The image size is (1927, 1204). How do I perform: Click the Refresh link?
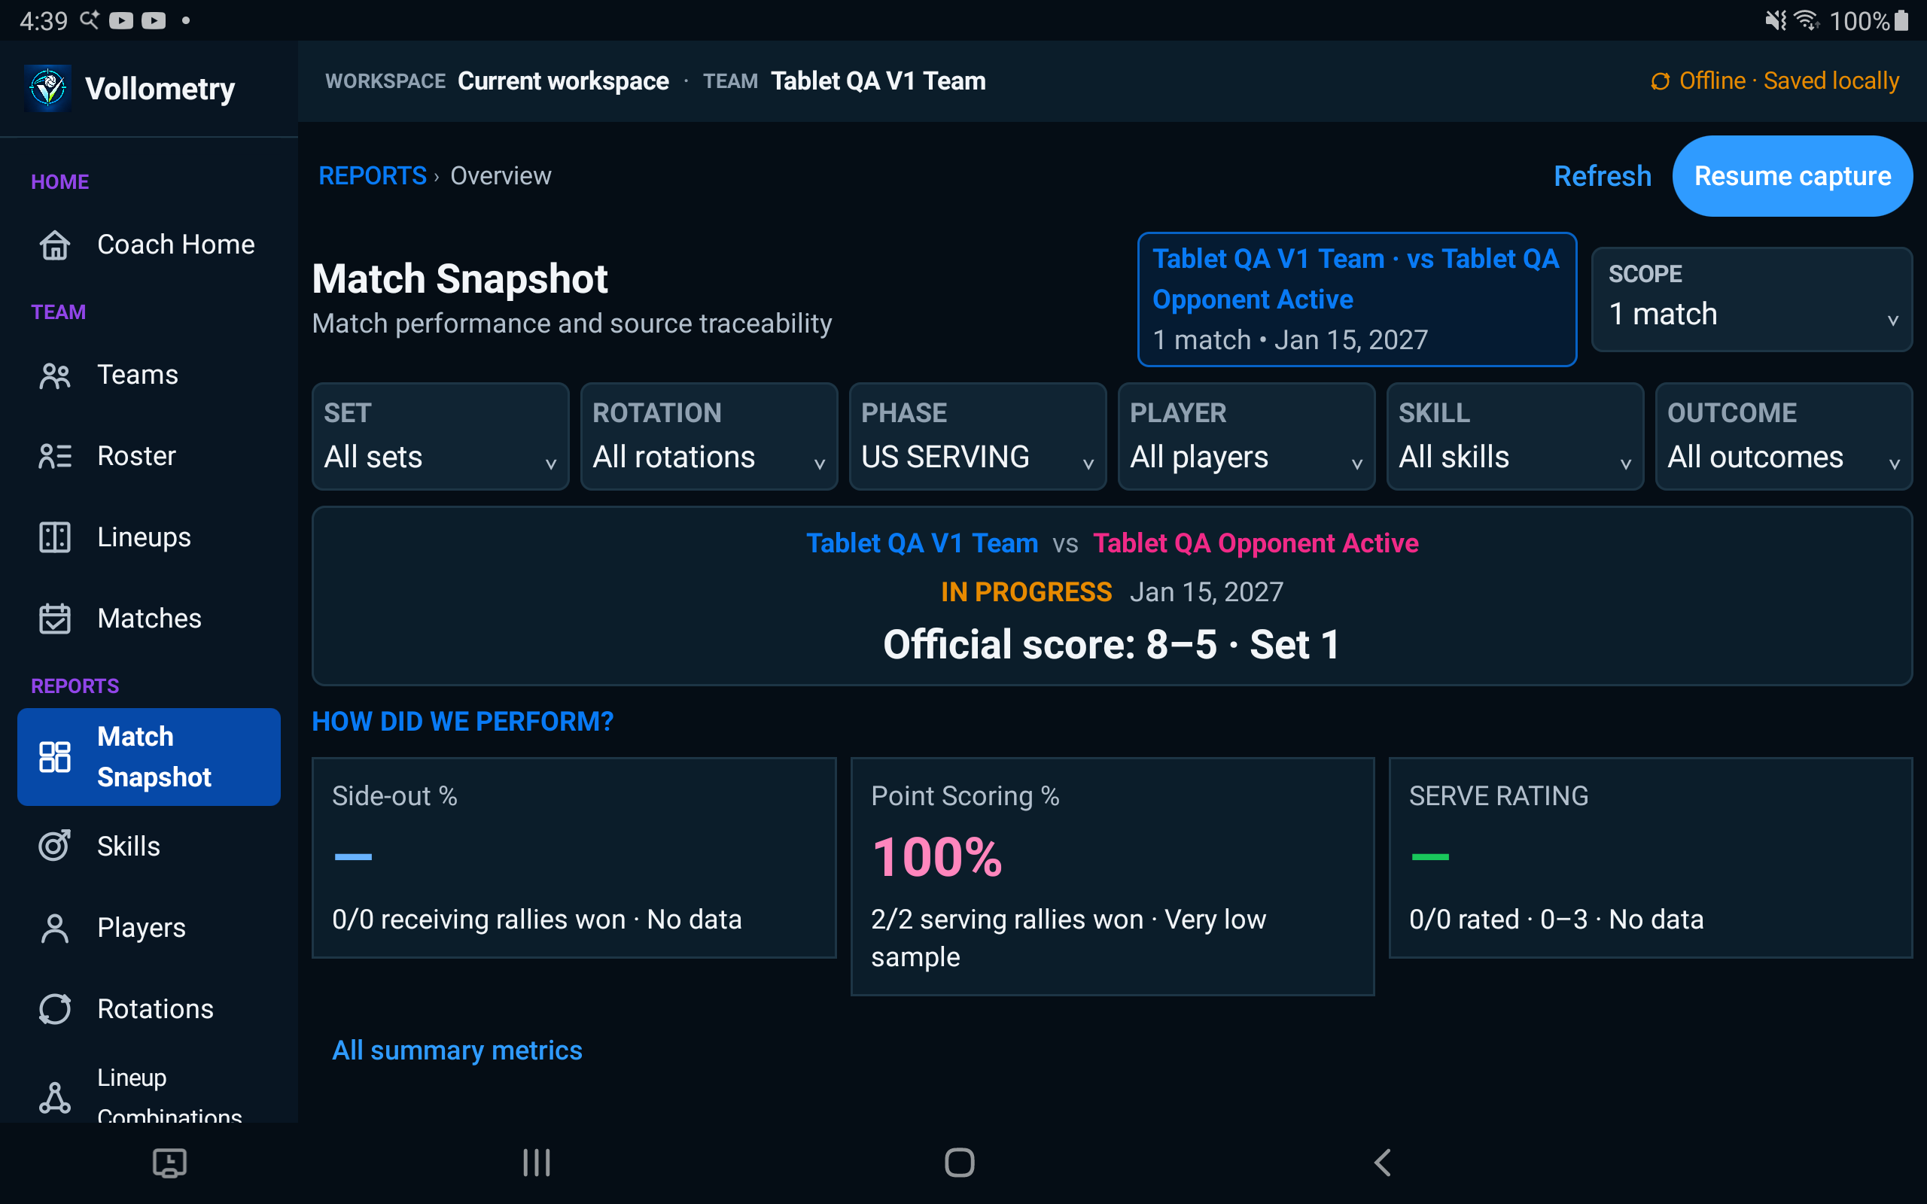[x=1602, y=176]
